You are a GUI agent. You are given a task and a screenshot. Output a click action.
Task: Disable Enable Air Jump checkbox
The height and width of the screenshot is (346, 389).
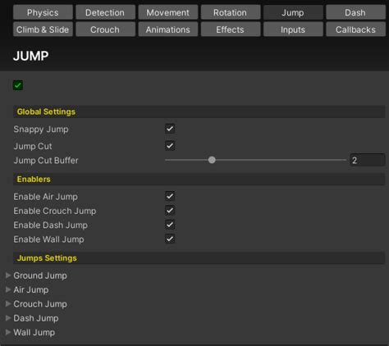pos(170,196)
